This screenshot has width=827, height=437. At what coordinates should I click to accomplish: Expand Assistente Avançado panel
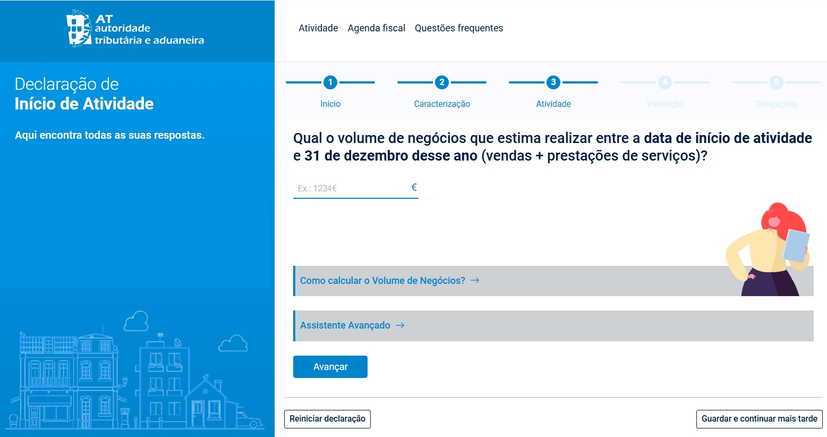345,325
